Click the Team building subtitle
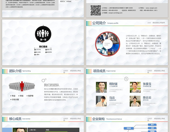This screenshot has width=170, height=132. (27, 71)
